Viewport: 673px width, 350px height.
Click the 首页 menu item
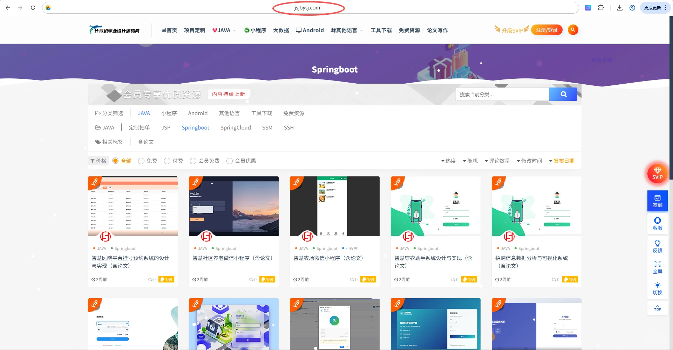pyautogui.click(x=169, y=30)
